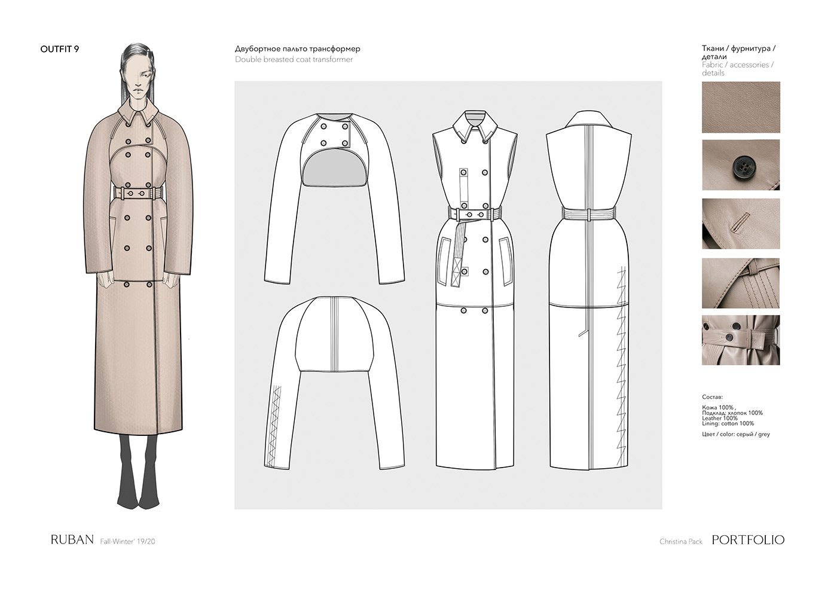Select the sleeveless coat front flat sketch
This screenshot has width=837, height=592.
475,289
